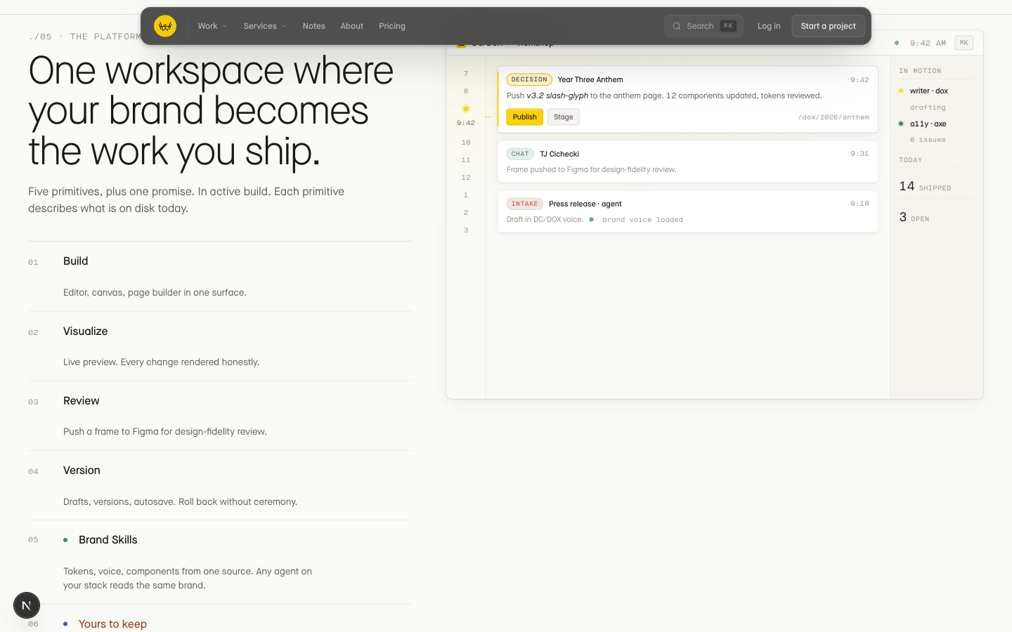Click the yellow writer · dox status dot
Screen dimensions: 1012x632
tap(901, 91)
